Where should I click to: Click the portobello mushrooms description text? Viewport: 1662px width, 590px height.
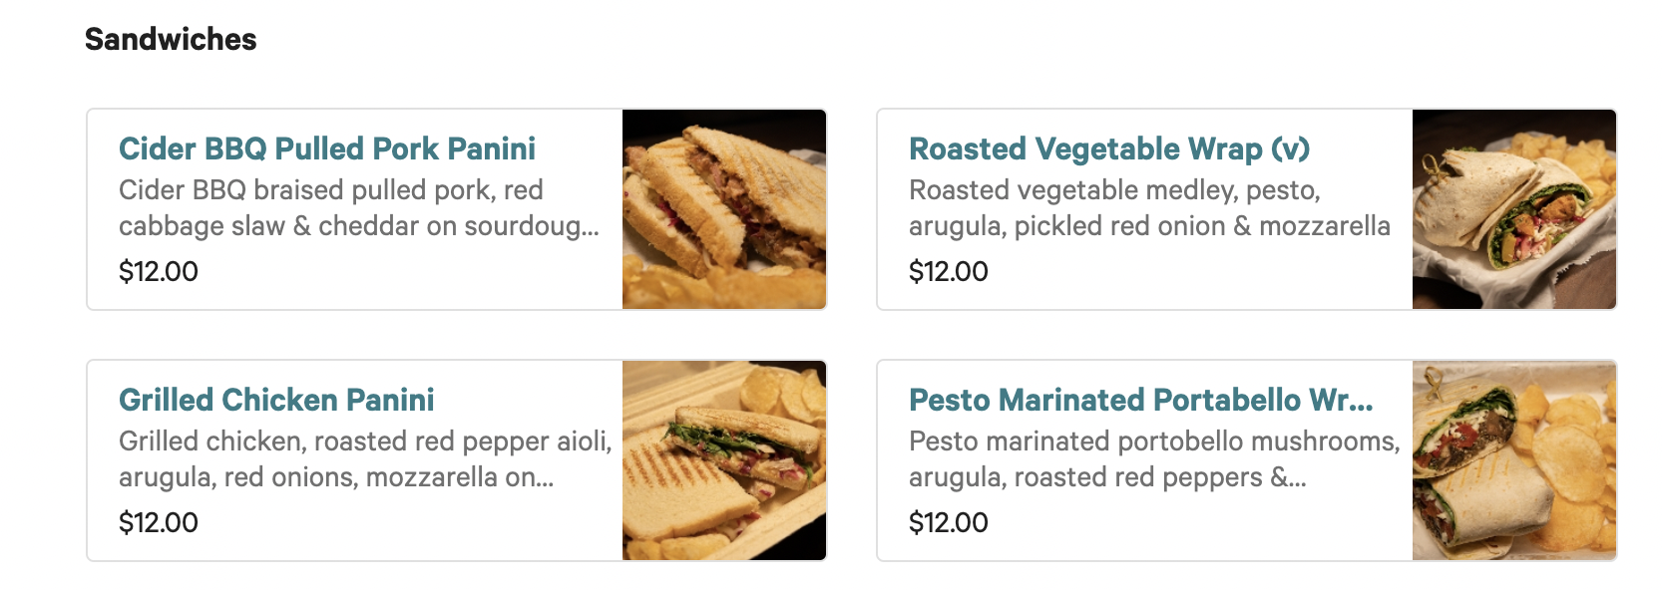(1153, 442)
